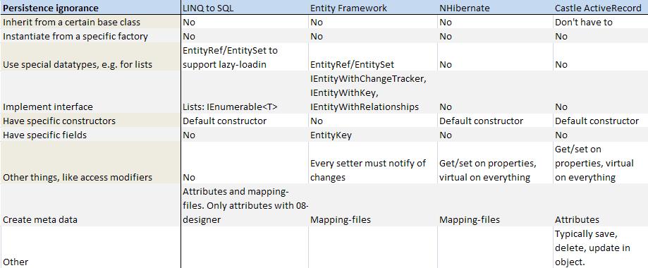Select the Entity Framework column header
This screenshot has width=648, height=268.
[373, 8]
